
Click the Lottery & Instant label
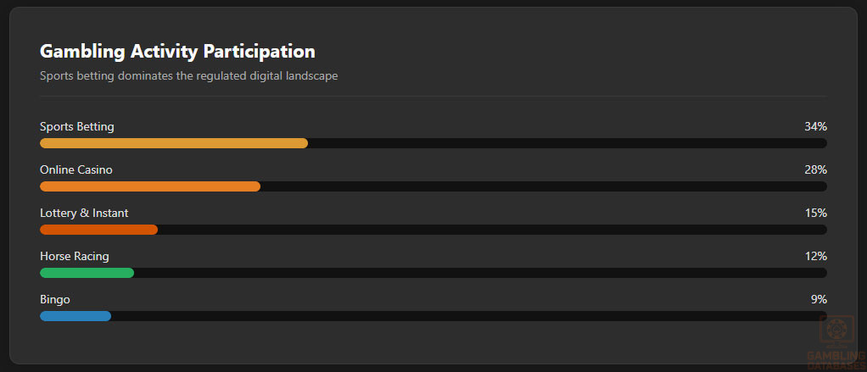pos(84,213)
